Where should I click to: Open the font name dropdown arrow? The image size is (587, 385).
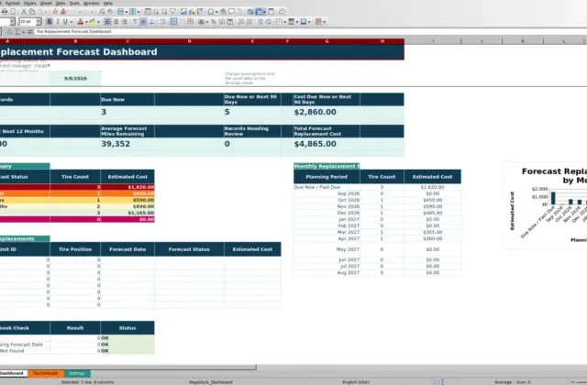pyautogui.click(x=12, y=22)
